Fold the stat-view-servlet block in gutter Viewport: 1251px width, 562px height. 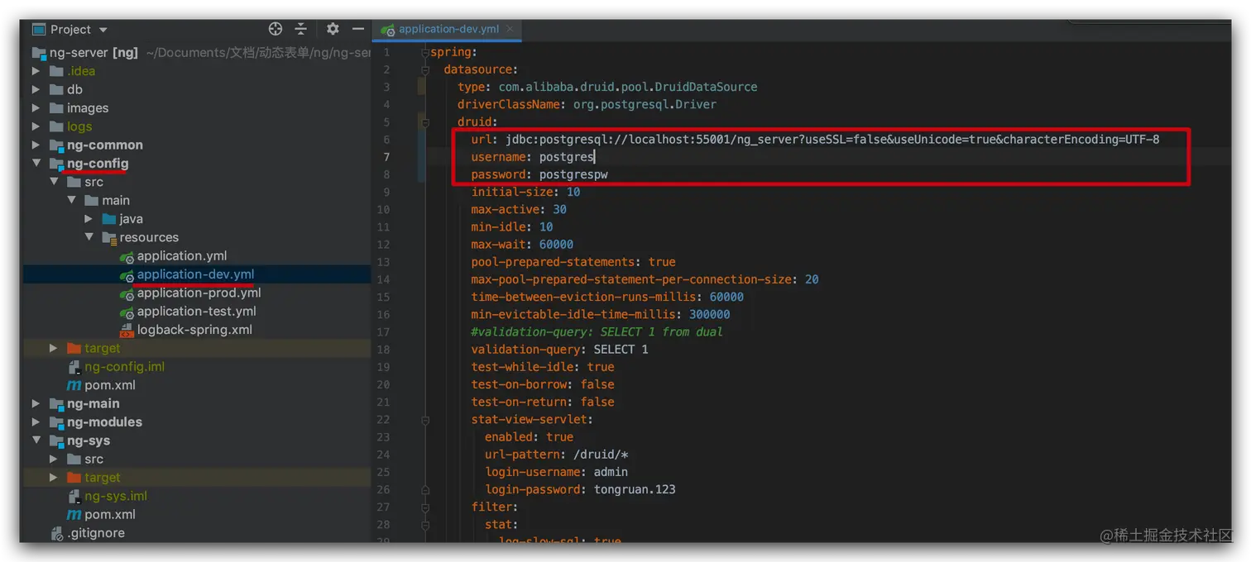click(x=424, y=420)
